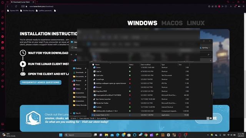This screenshot has width=246, height=138.
Task: Go forward in File Explorer
Action: (76, 54)
